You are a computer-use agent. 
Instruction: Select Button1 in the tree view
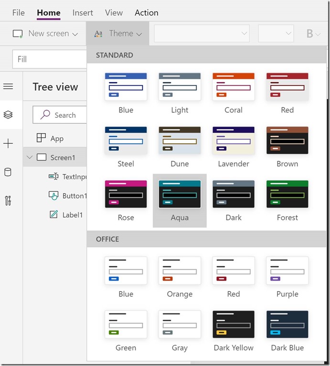click(x=74, y=196)
